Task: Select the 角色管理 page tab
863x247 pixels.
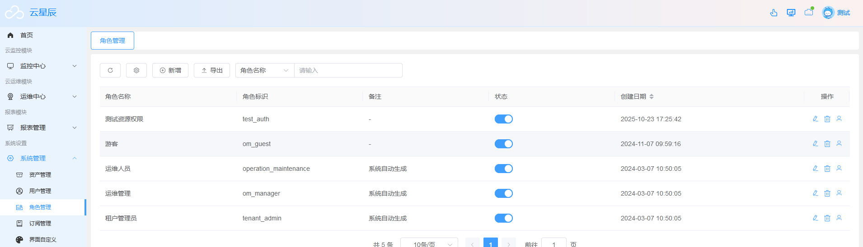Action: point(113,41)
